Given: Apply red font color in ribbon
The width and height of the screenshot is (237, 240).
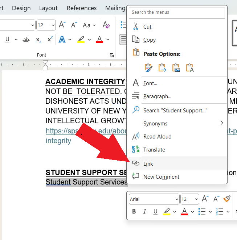Looking at the screenshot, I should pos(99,40).
